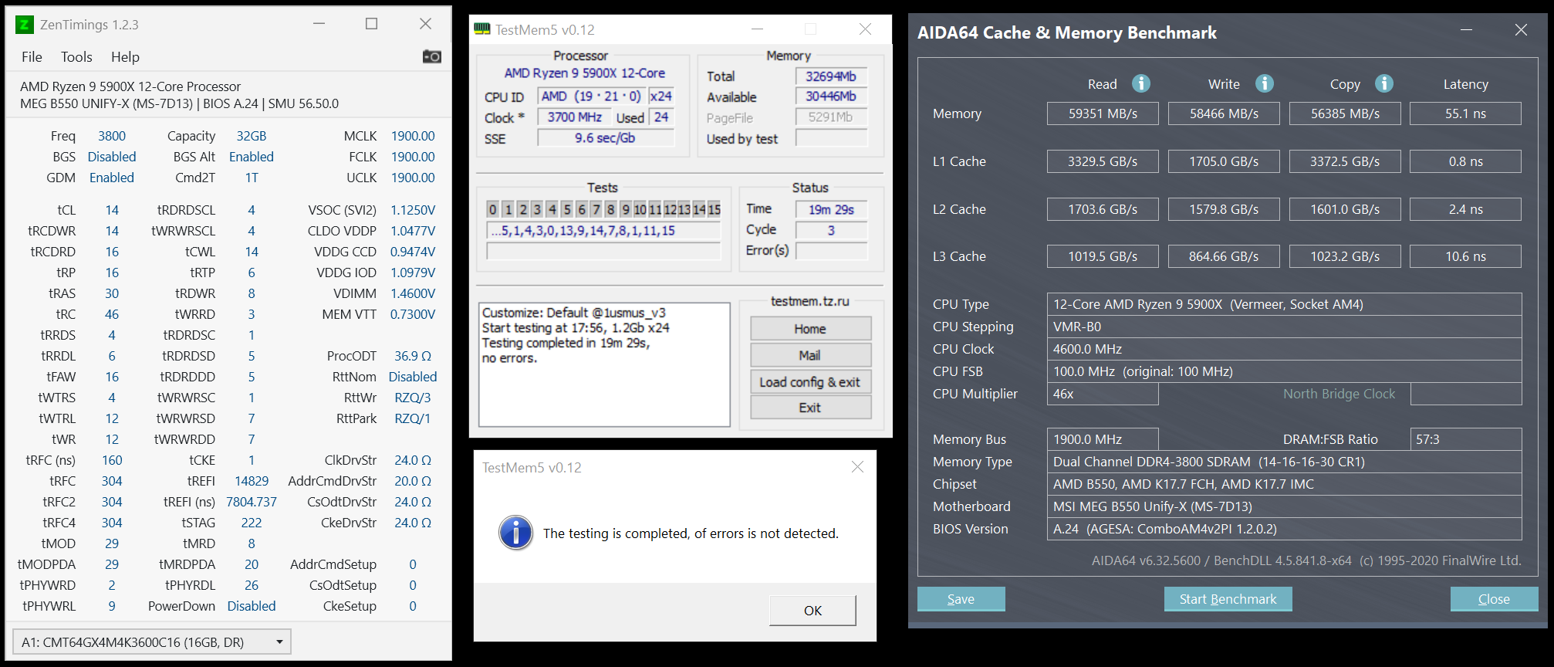Click the ZenTimings logo icon in title bar
This screenshot has width=1554, height=667.
[24, 25]
